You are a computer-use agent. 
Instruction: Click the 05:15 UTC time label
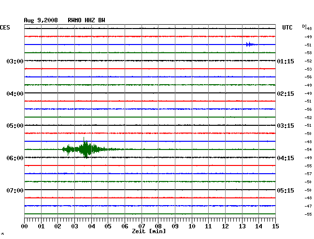285,190
